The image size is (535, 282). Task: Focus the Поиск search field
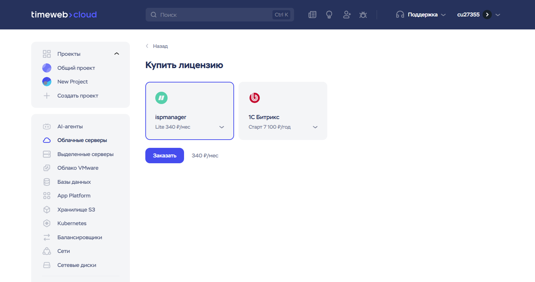[x=214, y=15]
